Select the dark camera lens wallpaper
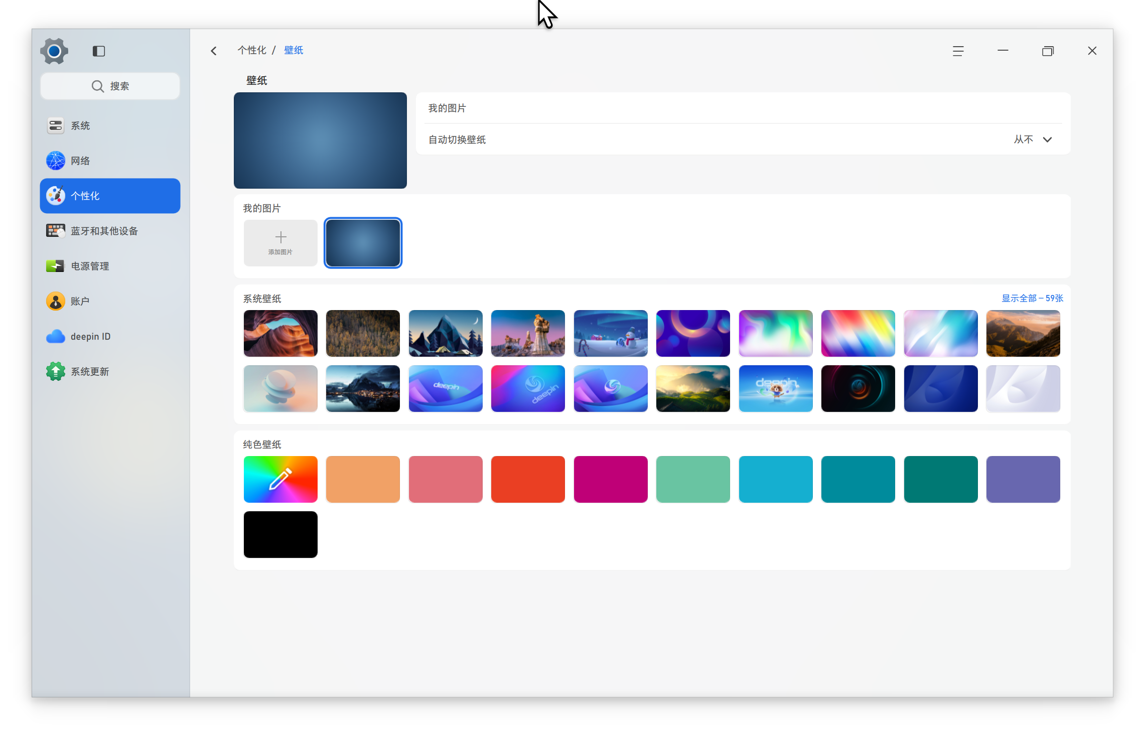Image resolution: width=1145 pixels, height=732 pixels. click(x=858, y=388)
